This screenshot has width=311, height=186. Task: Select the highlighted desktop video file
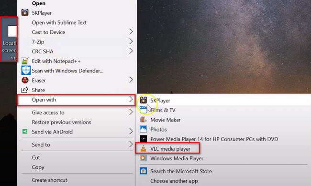tap(9, 39)
